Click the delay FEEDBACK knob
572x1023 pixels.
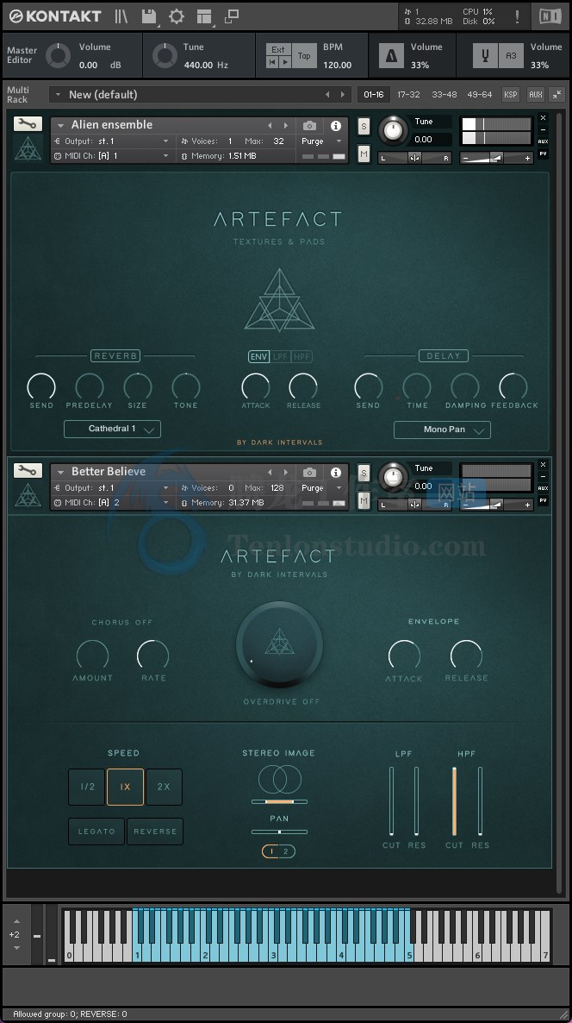tap(513, 387)
